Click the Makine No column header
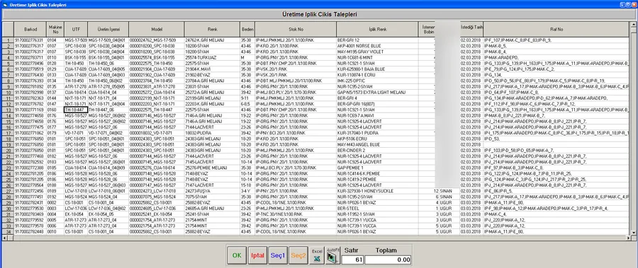This screenshot has height=268, width=638. pyautogui.click(x=55, y=29)
